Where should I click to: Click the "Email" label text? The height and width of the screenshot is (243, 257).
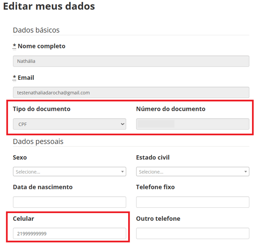26,77
